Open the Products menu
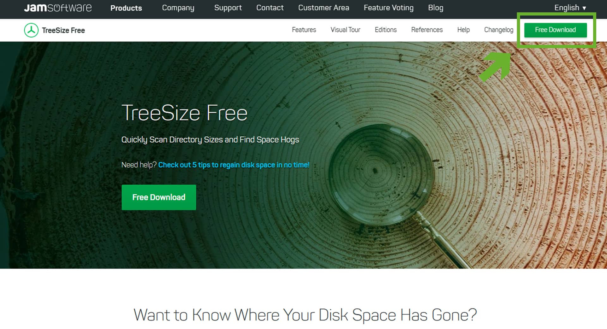Image resolution: width=607 pixels, height=329 pixels. click(126, 8)
